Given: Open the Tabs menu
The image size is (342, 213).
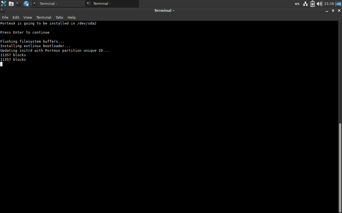Looking at the screenshot, I should 59,17.
